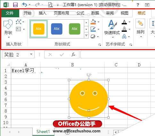Open shape effects dropdown arrow
This screenshot has height=136, width=155.
tap(98, 37)
